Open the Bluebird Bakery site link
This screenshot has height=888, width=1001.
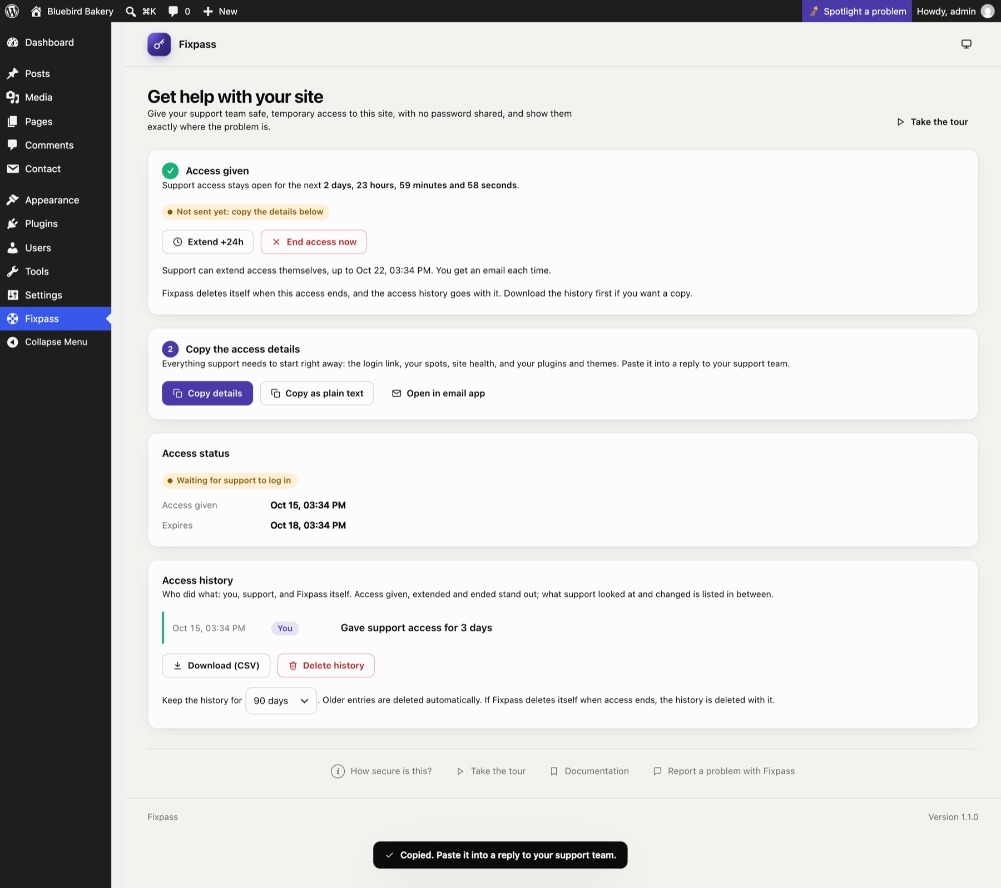72,11
